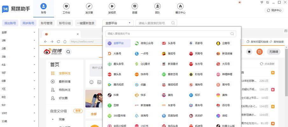Image resolution: width=288 pixels, height=127 pixels.
Task: Select 知乎 platform
Action: point(195,95)
